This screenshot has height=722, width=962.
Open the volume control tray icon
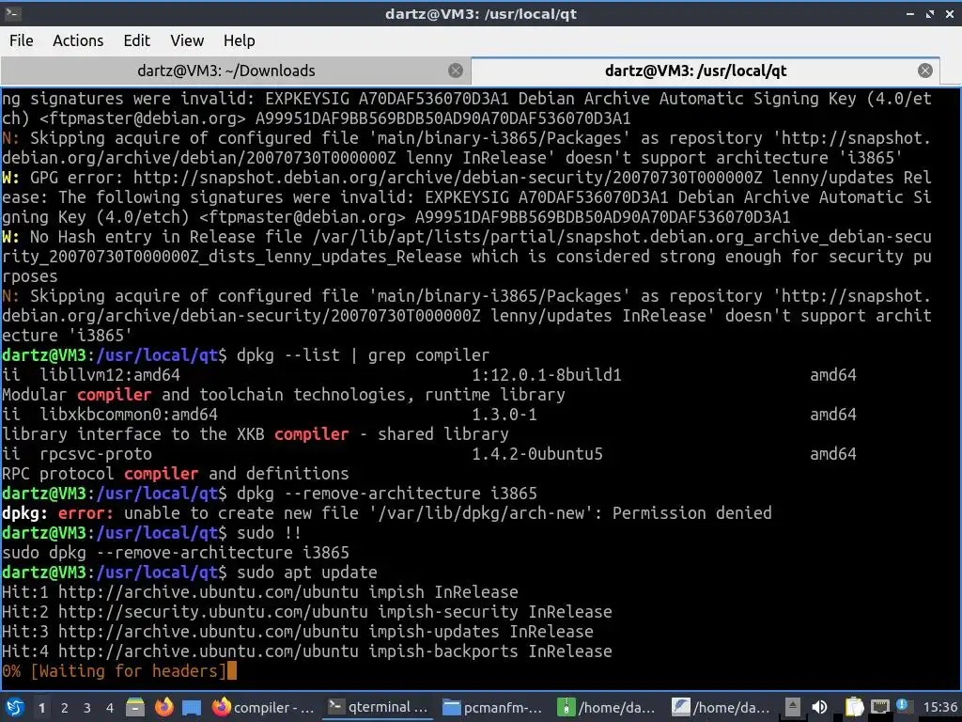point(819,707)
